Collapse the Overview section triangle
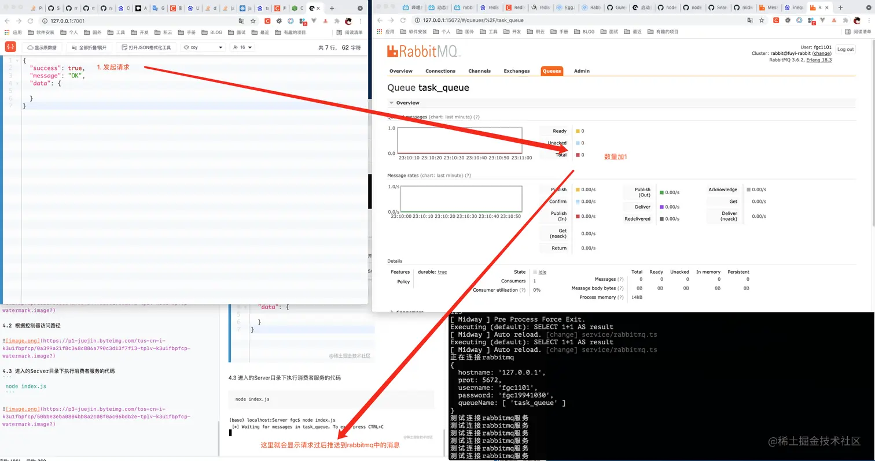The width and height of the screenshot is (875, 461). [x=392, y=103]
